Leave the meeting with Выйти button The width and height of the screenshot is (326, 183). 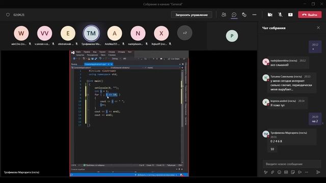point(310,15)
